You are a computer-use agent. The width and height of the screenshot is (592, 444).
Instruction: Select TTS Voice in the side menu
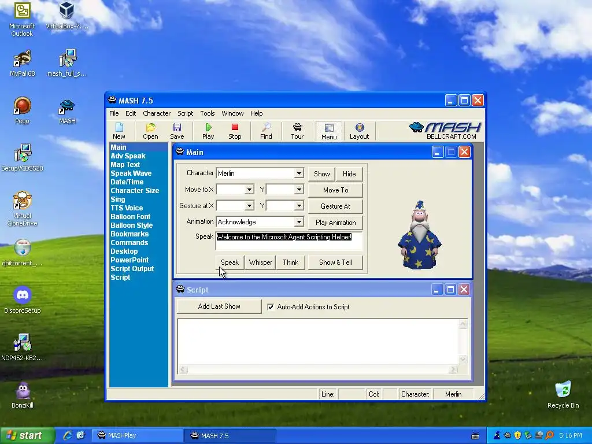tap(127, 208)
